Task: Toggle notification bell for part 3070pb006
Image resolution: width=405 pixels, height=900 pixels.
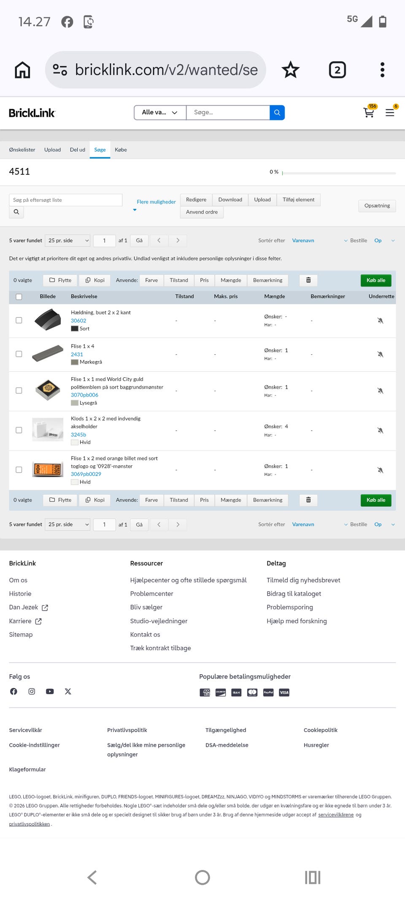Action: [380, 391]
